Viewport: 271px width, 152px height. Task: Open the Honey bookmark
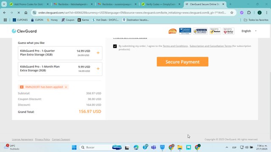52,20
